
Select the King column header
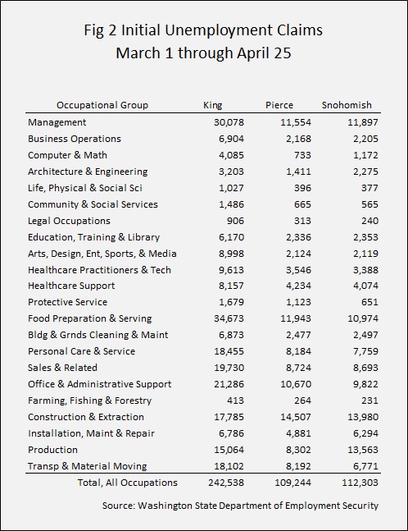point(213,105)
